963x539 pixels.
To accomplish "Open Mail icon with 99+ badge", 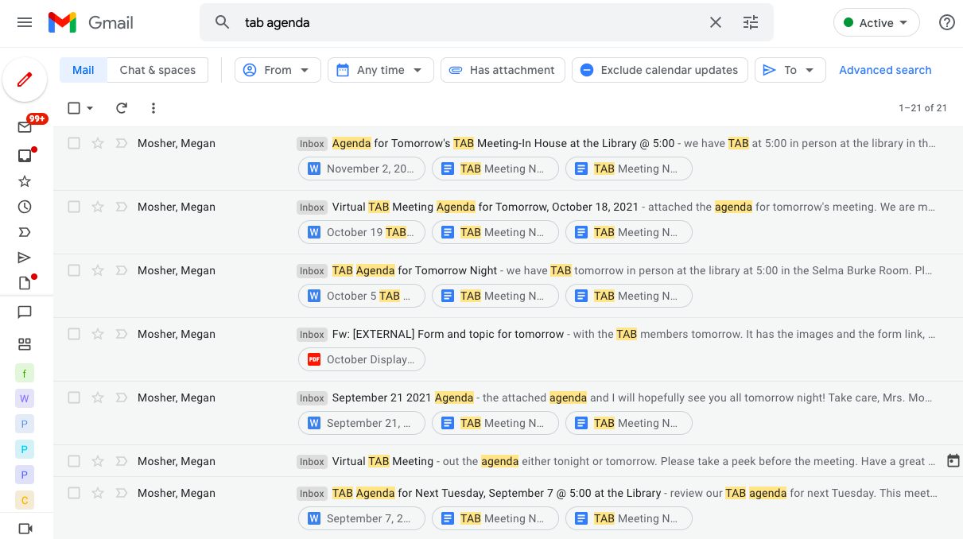I will click(25, 126).
